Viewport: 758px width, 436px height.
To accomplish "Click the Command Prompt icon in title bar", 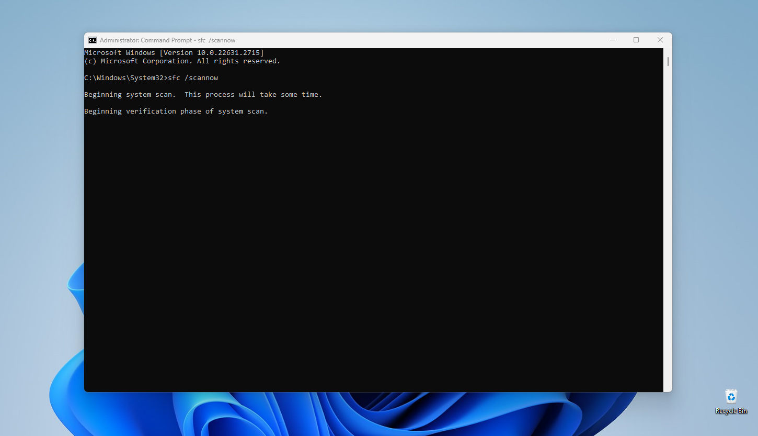I will [x=93, y=40].
